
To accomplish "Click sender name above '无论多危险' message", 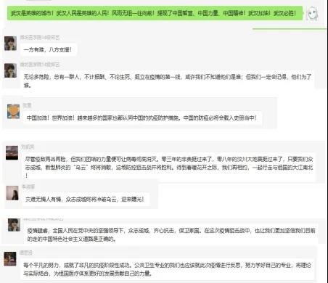I will point(40,65).
